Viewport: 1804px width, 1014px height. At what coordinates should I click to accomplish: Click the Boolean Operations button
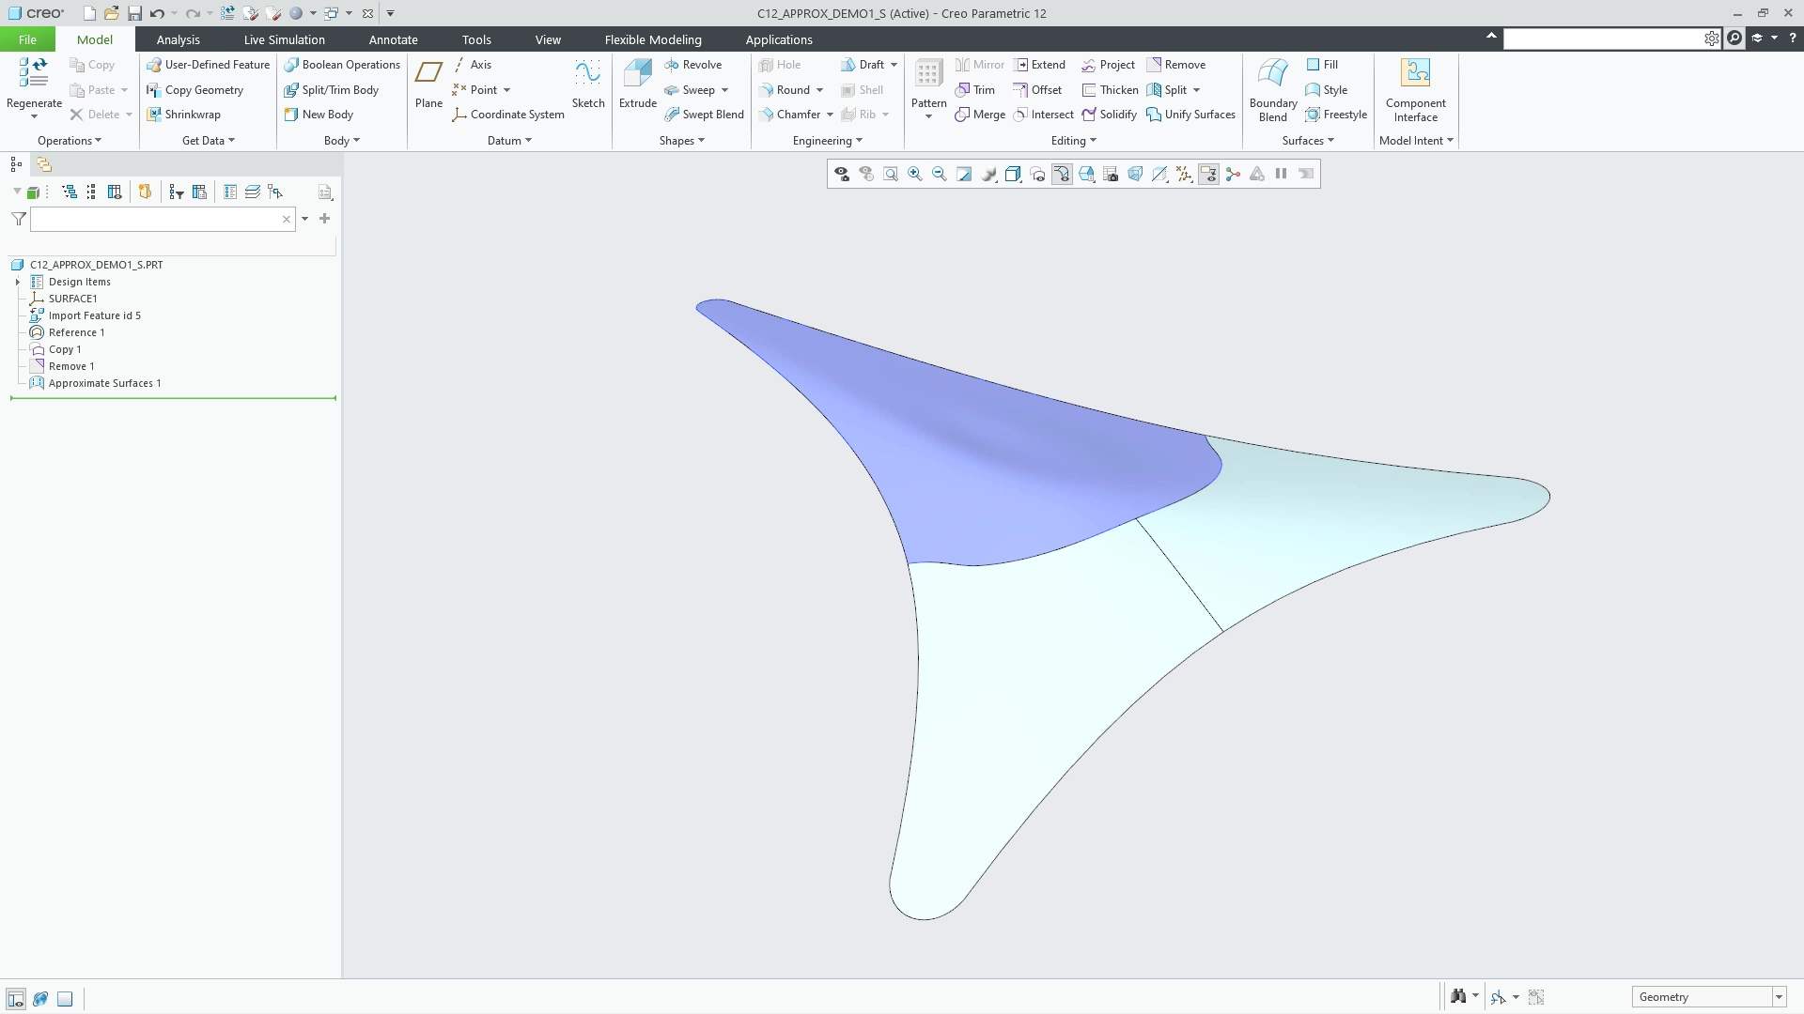(342, 65)
